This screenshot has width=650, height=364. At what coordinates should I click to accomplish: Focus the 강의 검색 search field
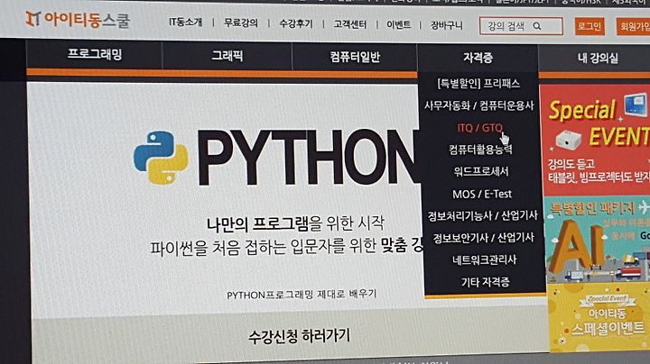pyautogui.click(x=521, y=26)
